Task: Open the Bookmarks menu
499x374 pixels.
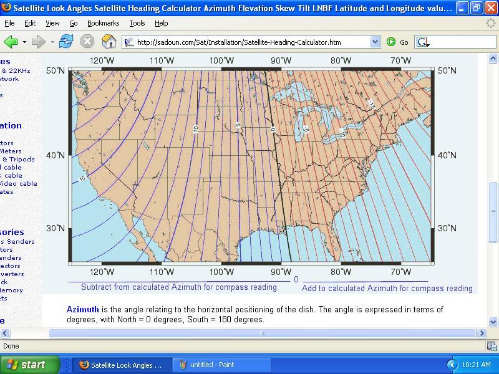Action: (103, 23)
